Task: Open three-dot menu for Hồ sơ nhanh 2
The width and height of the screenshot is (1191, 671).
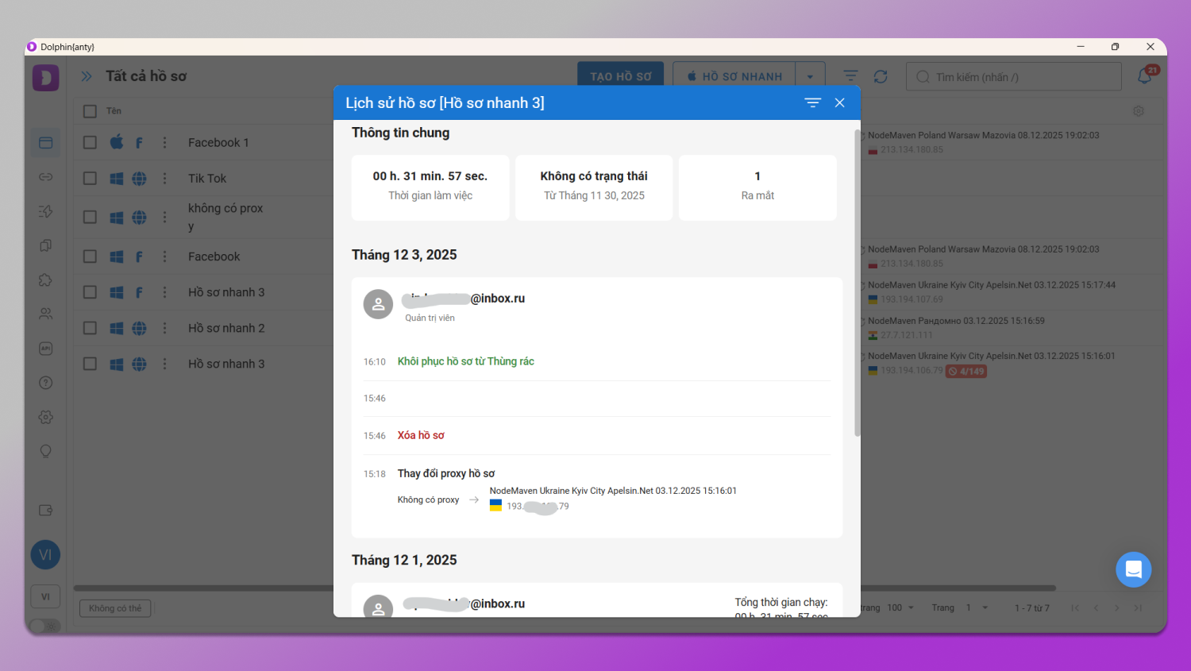Action: [x=164, y=328]
